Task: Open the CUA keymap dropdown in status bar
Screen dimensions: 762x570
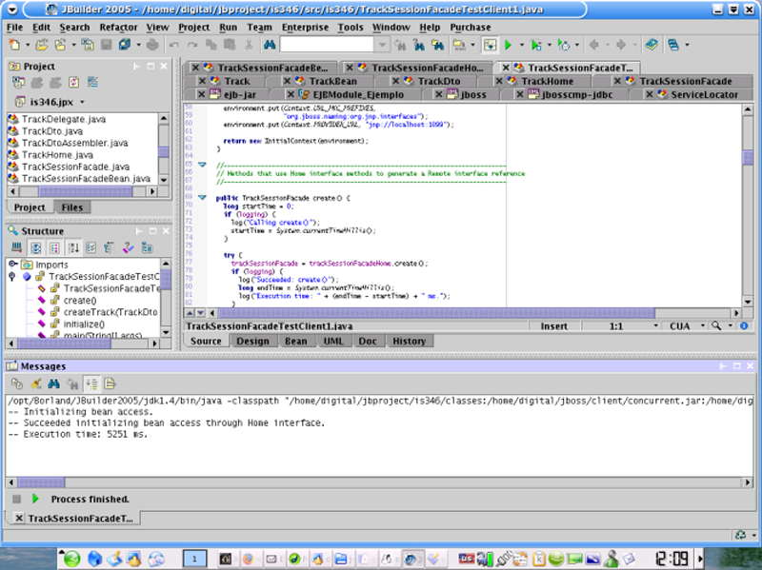Action: click(x=686, y=325)
